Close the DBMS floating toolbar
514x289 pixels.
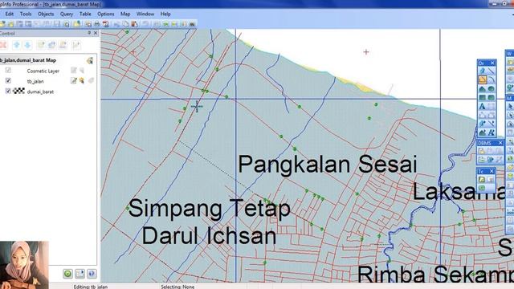coord(500,143)
